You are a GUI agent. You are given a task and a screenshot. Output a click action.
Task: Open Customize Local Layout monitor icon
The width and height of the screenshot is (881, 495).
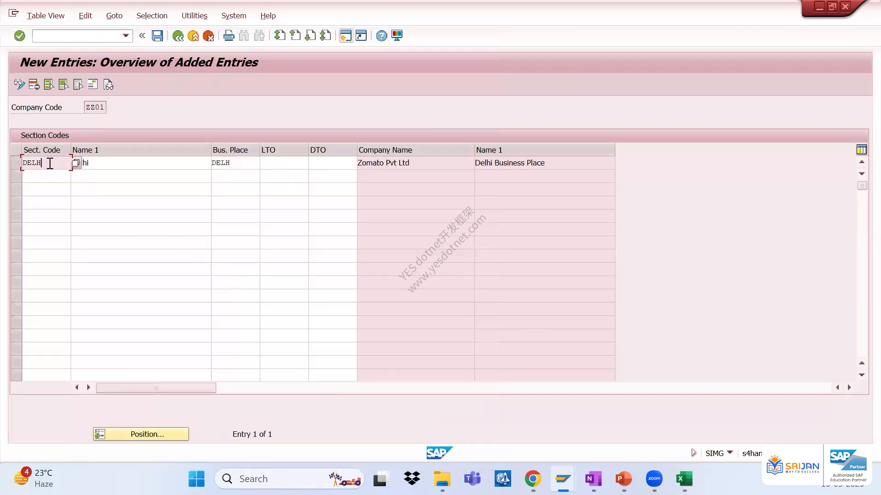(x=397, y=36)
